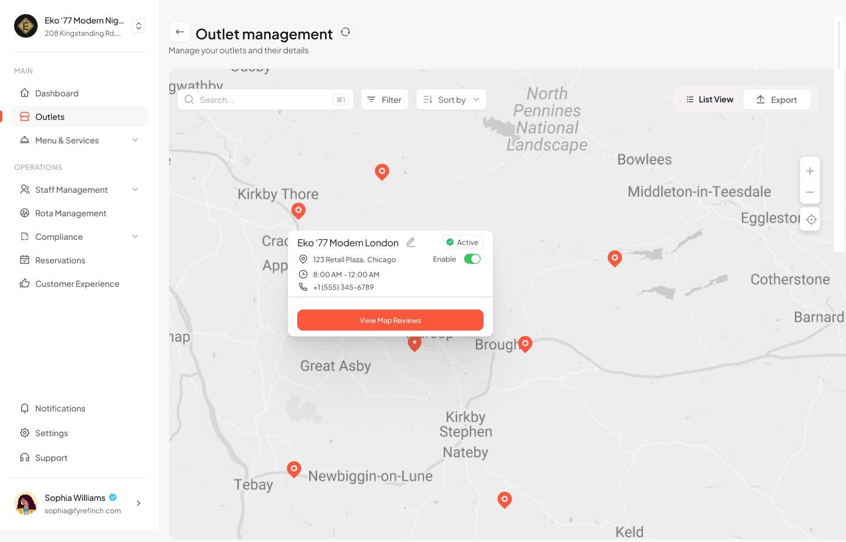Screen dimensions: 846x542
Task: Click the Active status badge
Action: 463,242
